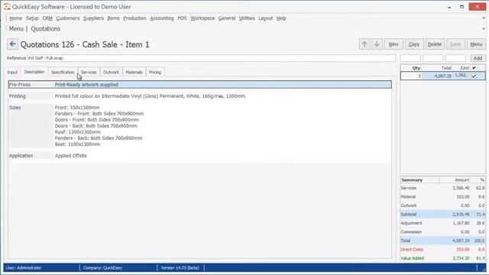Maximize the QuickEasy window

coord(461,7)
